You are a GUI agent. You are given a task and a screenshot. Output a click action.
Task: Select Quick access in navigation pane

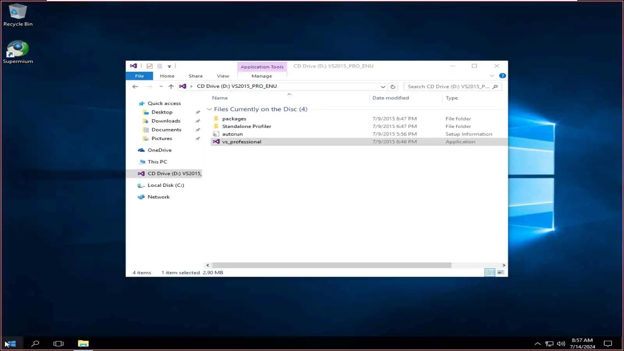point(164,103)
